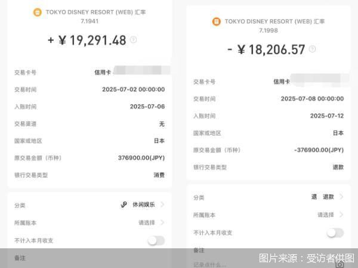Click the 退款 category label beside 退
Screen dimensions: 358x268
coord(328,197)
